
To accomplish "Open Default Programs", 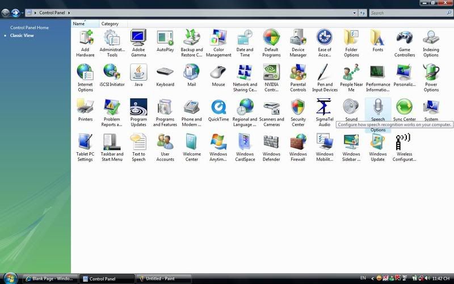I will [271, 43].
